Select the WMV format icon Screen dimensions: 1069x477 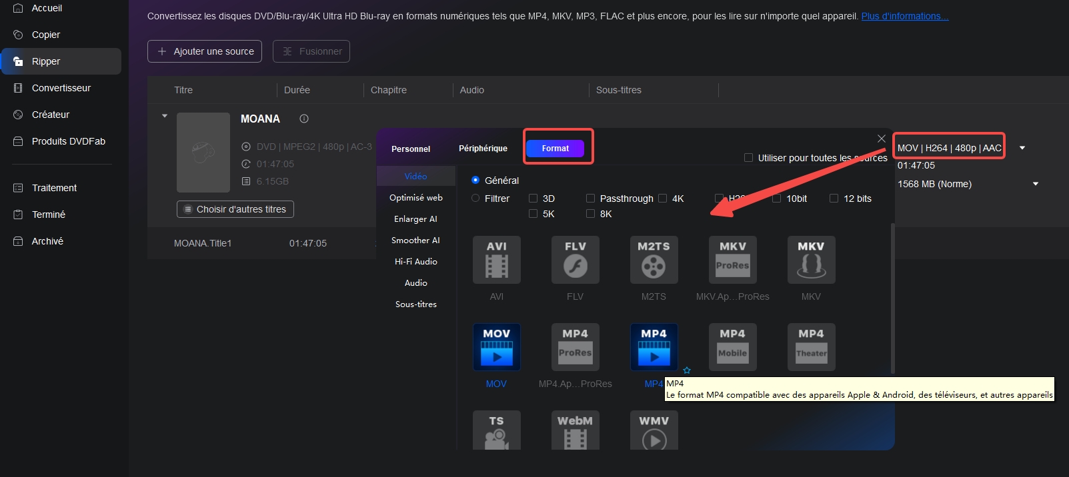coord(654,430)
